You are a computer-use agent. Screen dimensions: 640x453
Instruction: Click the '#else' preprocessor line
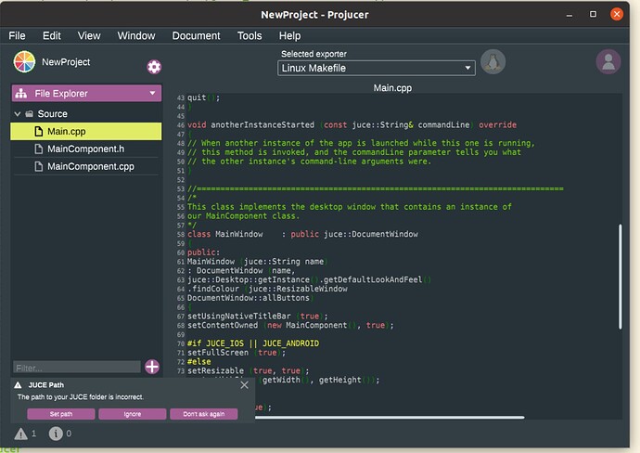[198, 362]
